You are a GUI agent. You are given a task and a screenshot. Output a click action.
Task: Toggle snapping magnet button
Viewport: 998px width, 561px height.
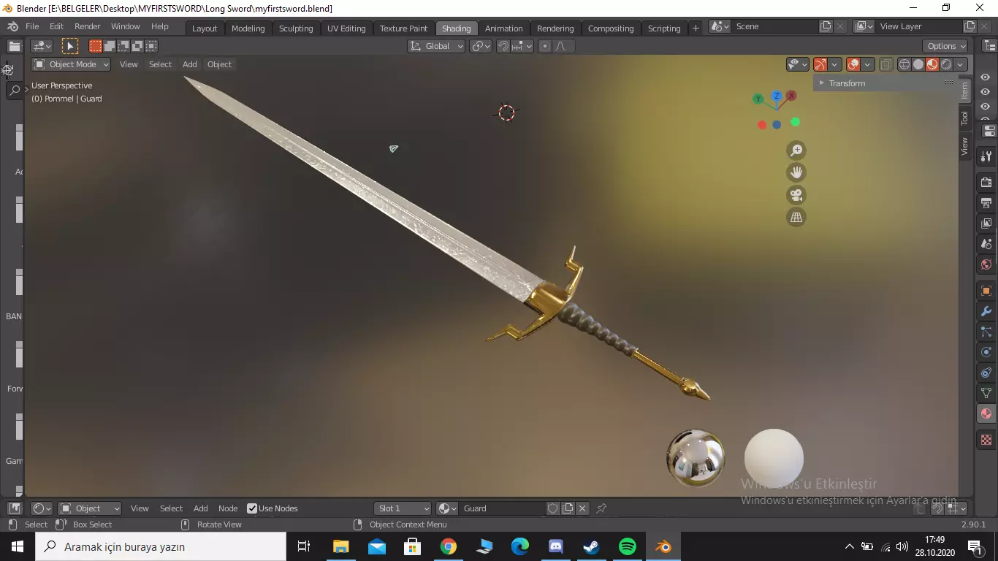click(x=503, y=46)
